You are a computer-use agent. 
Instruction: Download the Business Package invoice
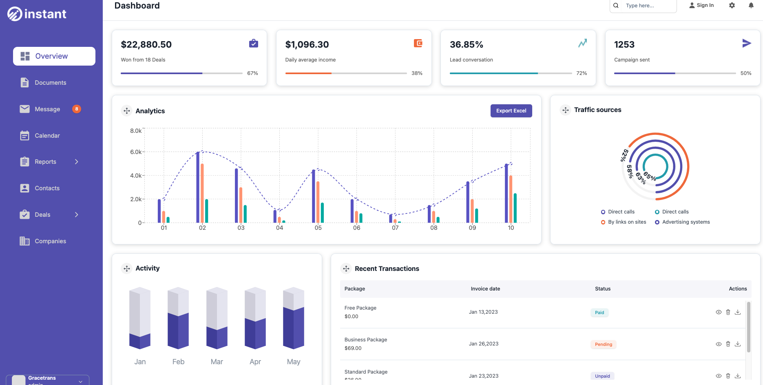[x=738, y=344]
